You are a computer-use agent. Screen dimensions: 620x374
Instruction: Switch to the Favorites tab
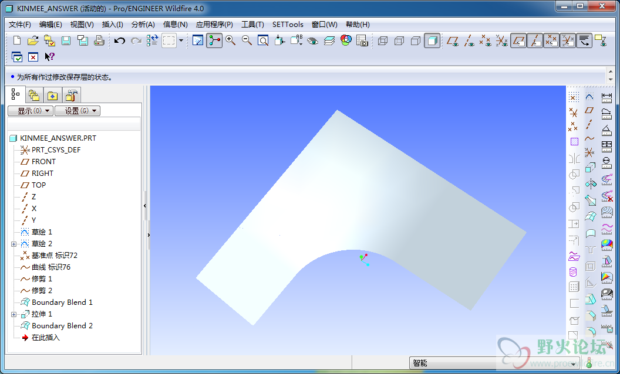(53, 95)
